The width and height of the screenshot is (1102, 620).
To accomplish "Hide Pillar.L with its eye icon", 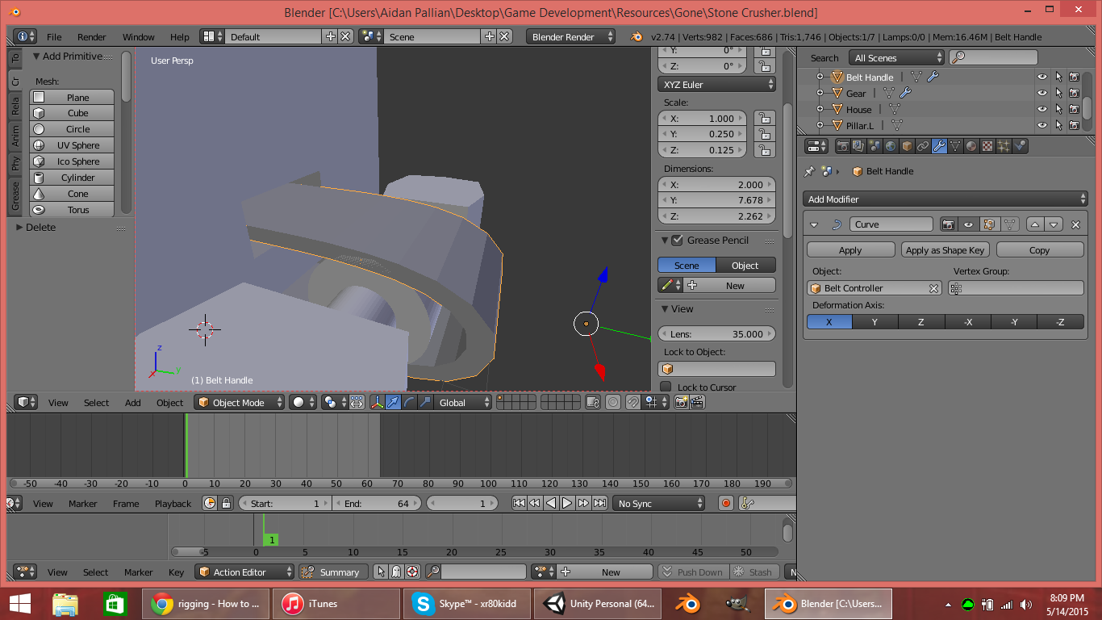I will coord(1041,126).
